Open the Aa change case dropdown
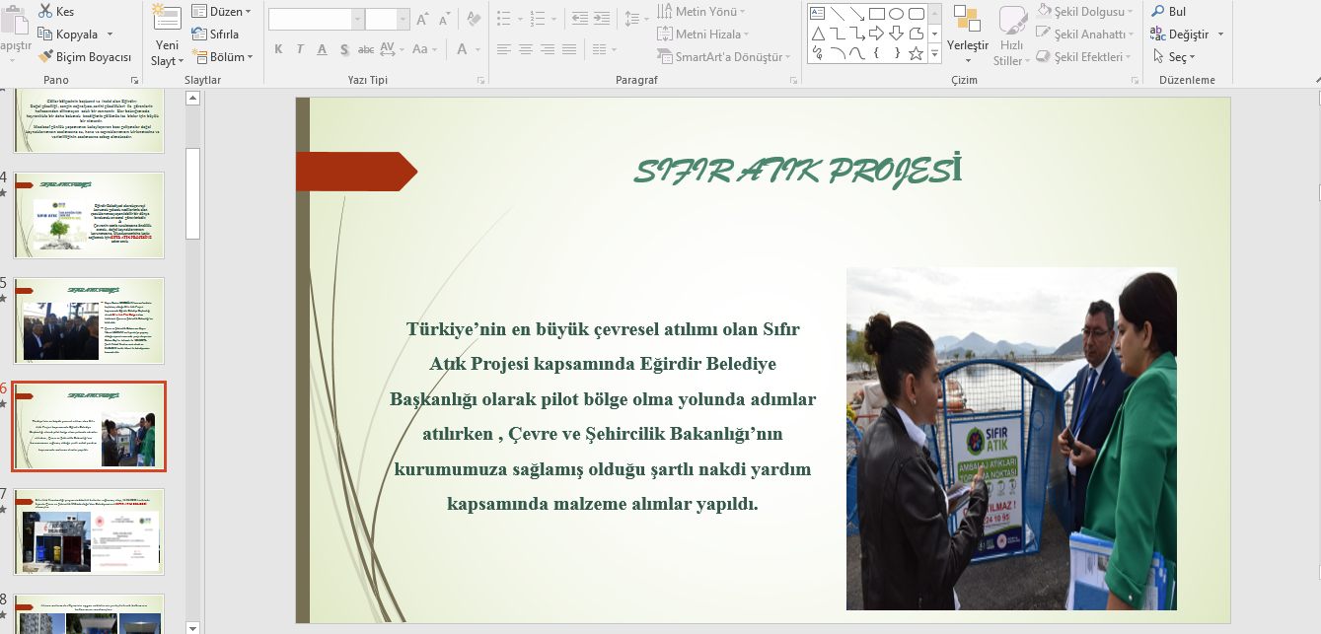Viewport: 1321px width, 634px height. coord(424,49)
